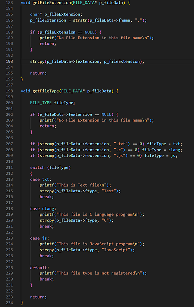Image resolution: width=194 pixels, height=307 pixels.
Task: Click line number 183 in the gutter
Action: [x=9, y=3]
